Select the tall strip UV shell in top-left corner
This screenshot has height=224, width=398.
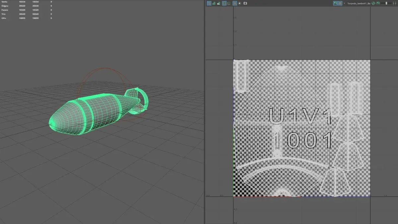tap(241, 76)
